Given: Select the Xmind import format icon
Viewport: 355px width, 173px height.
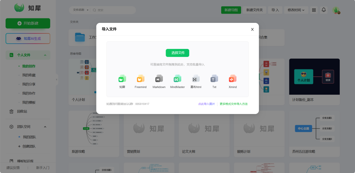Looking at the screenshot, I should pos(233,79).
